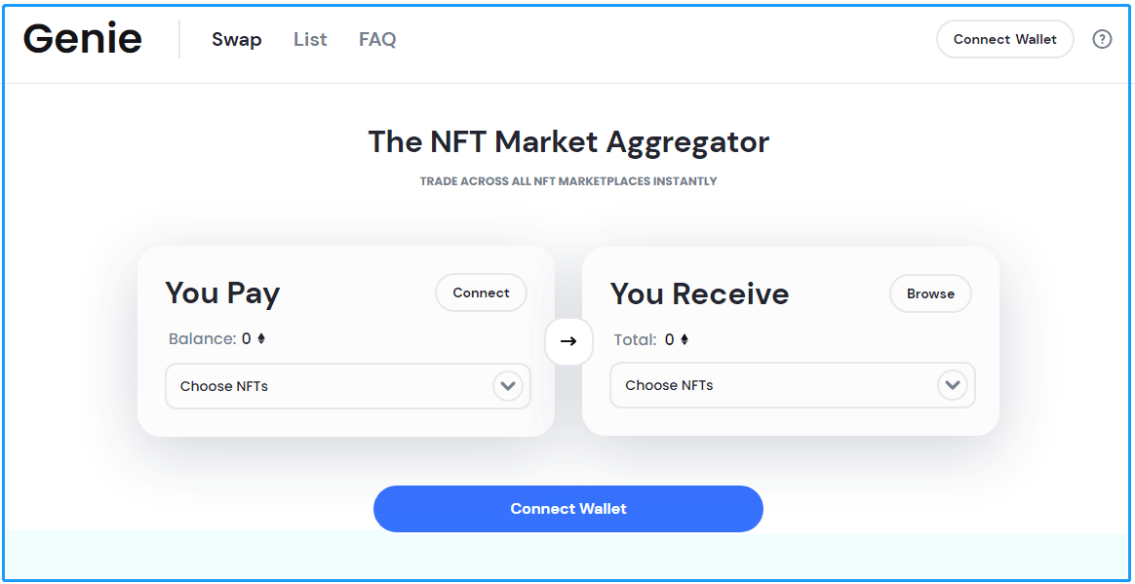
Task: Click the Genie logo
Action: click(83, 38)
